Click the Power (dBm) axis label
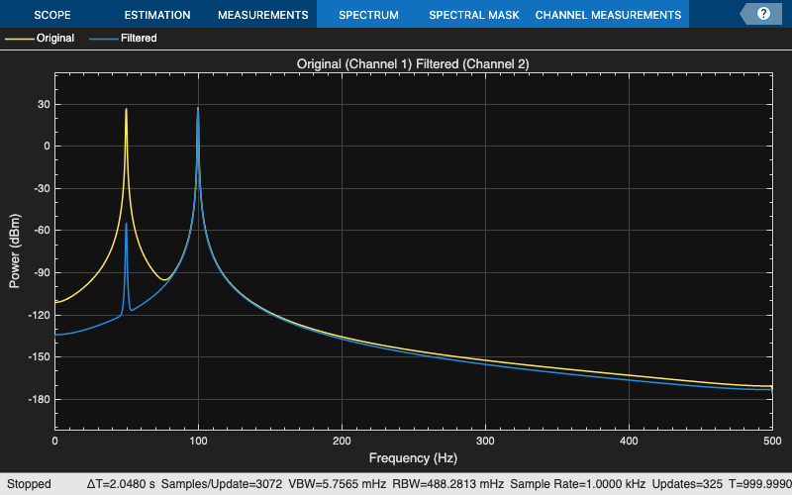The width and height of the screenshot is (792, 495). tap(14, 251)
